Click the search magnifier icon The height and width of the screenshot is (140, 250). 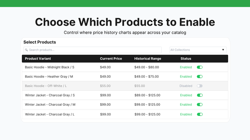tap(26, 50)
